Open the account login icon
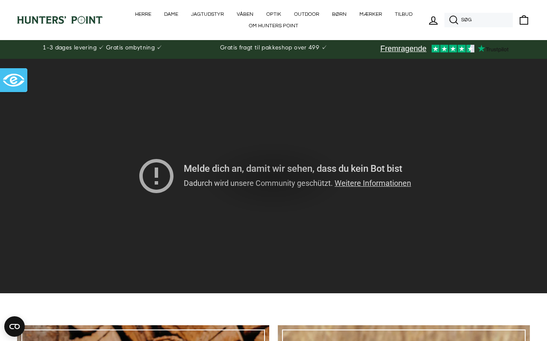Viewport: 547px width, 341px height. (x=433, y=20)
